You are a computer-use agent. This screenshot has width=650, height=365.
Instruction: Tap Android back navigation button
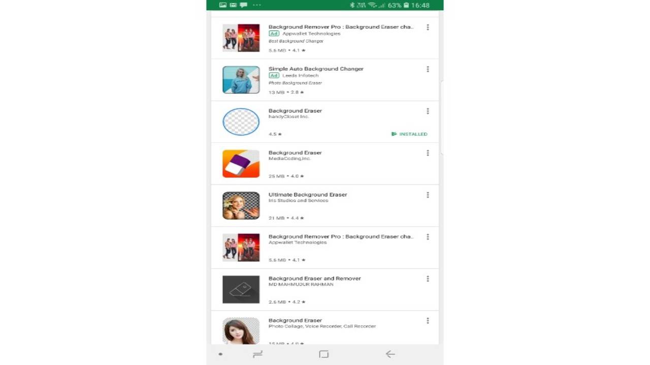[390, 354]
